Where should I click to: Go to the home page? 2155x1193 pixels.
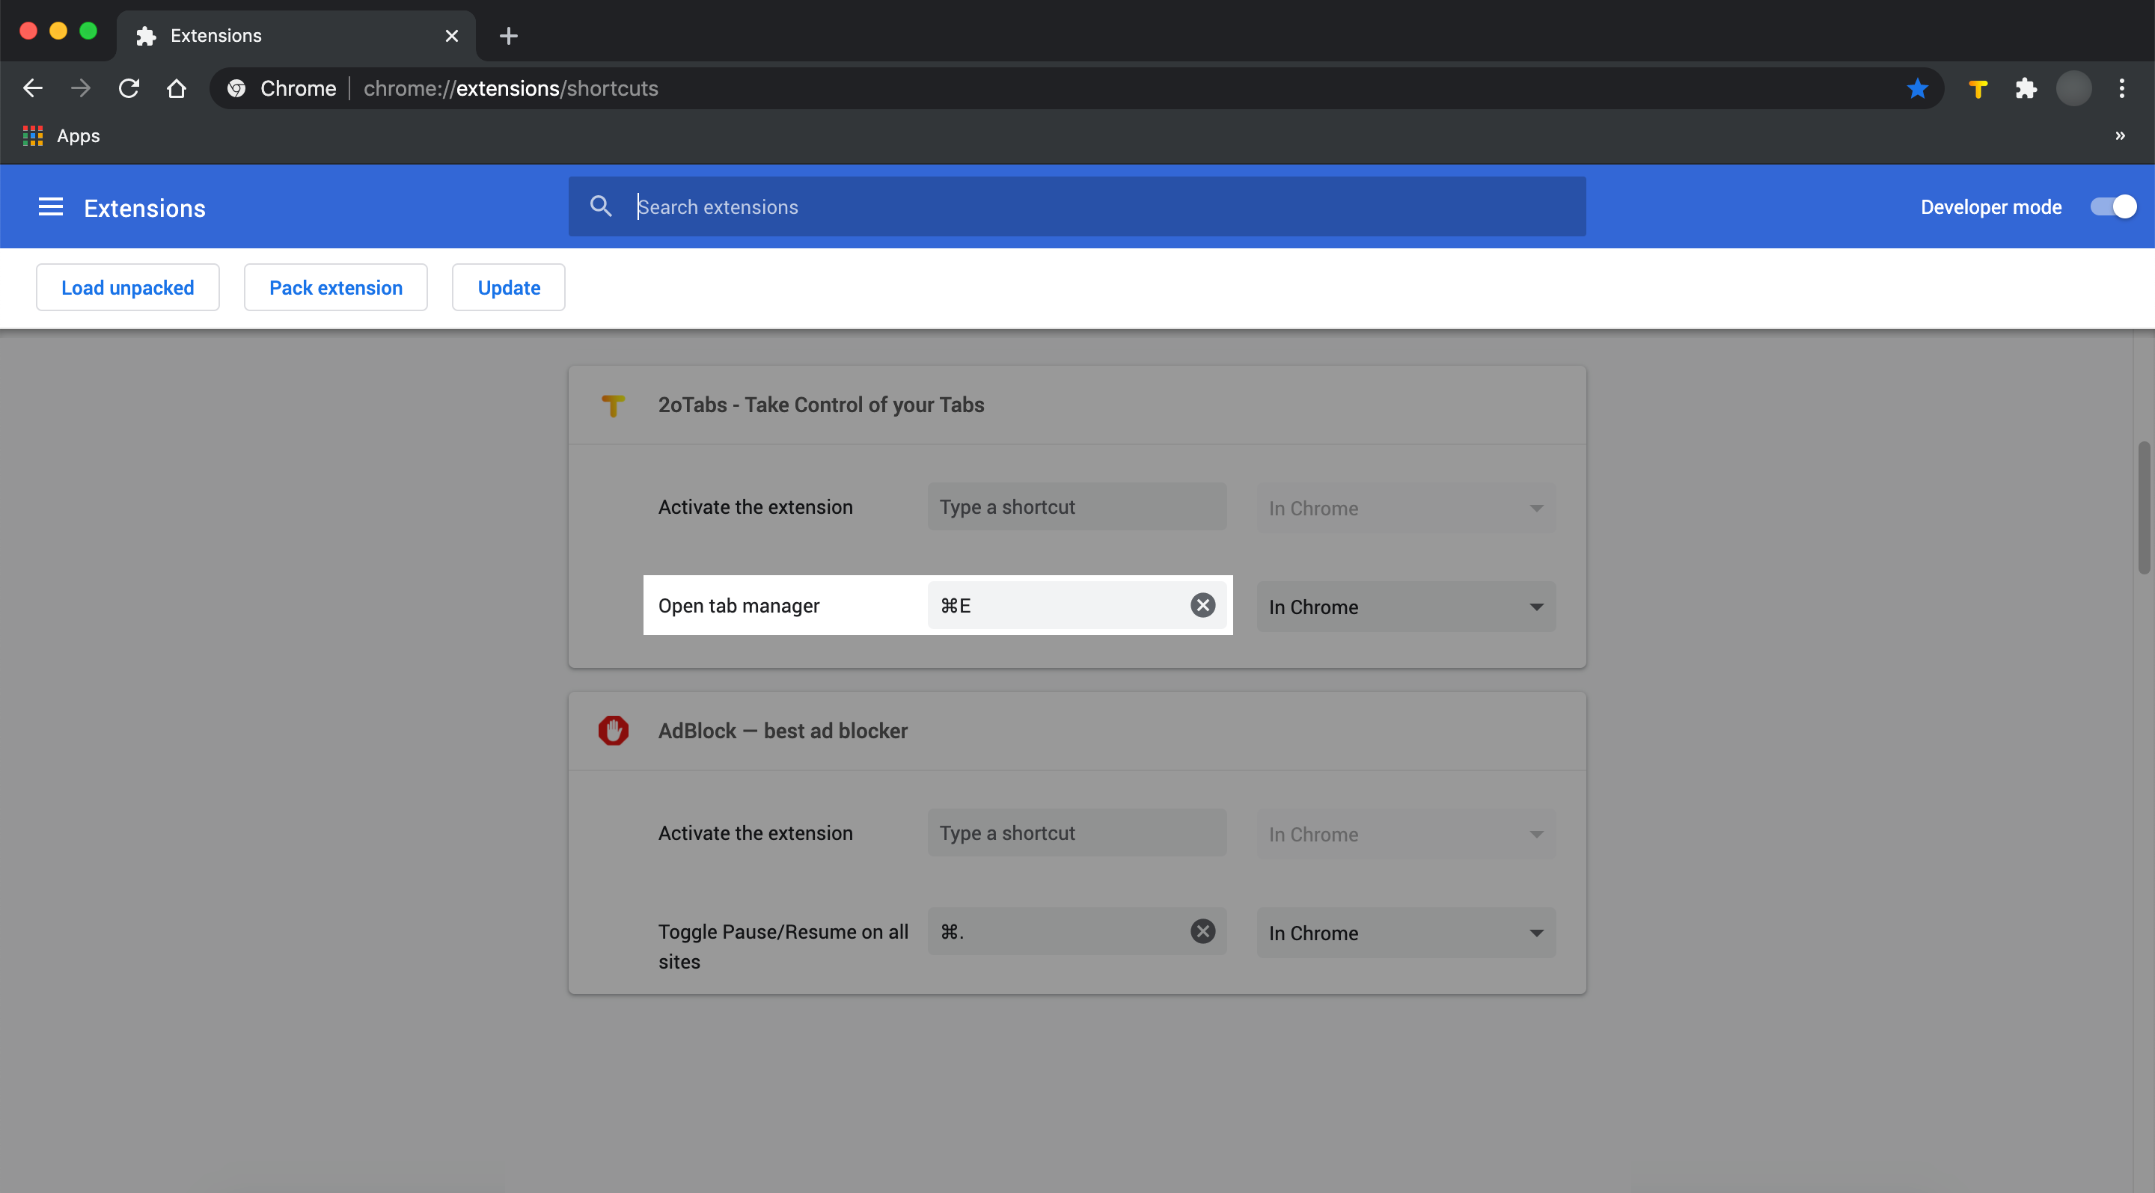[177, 88]
